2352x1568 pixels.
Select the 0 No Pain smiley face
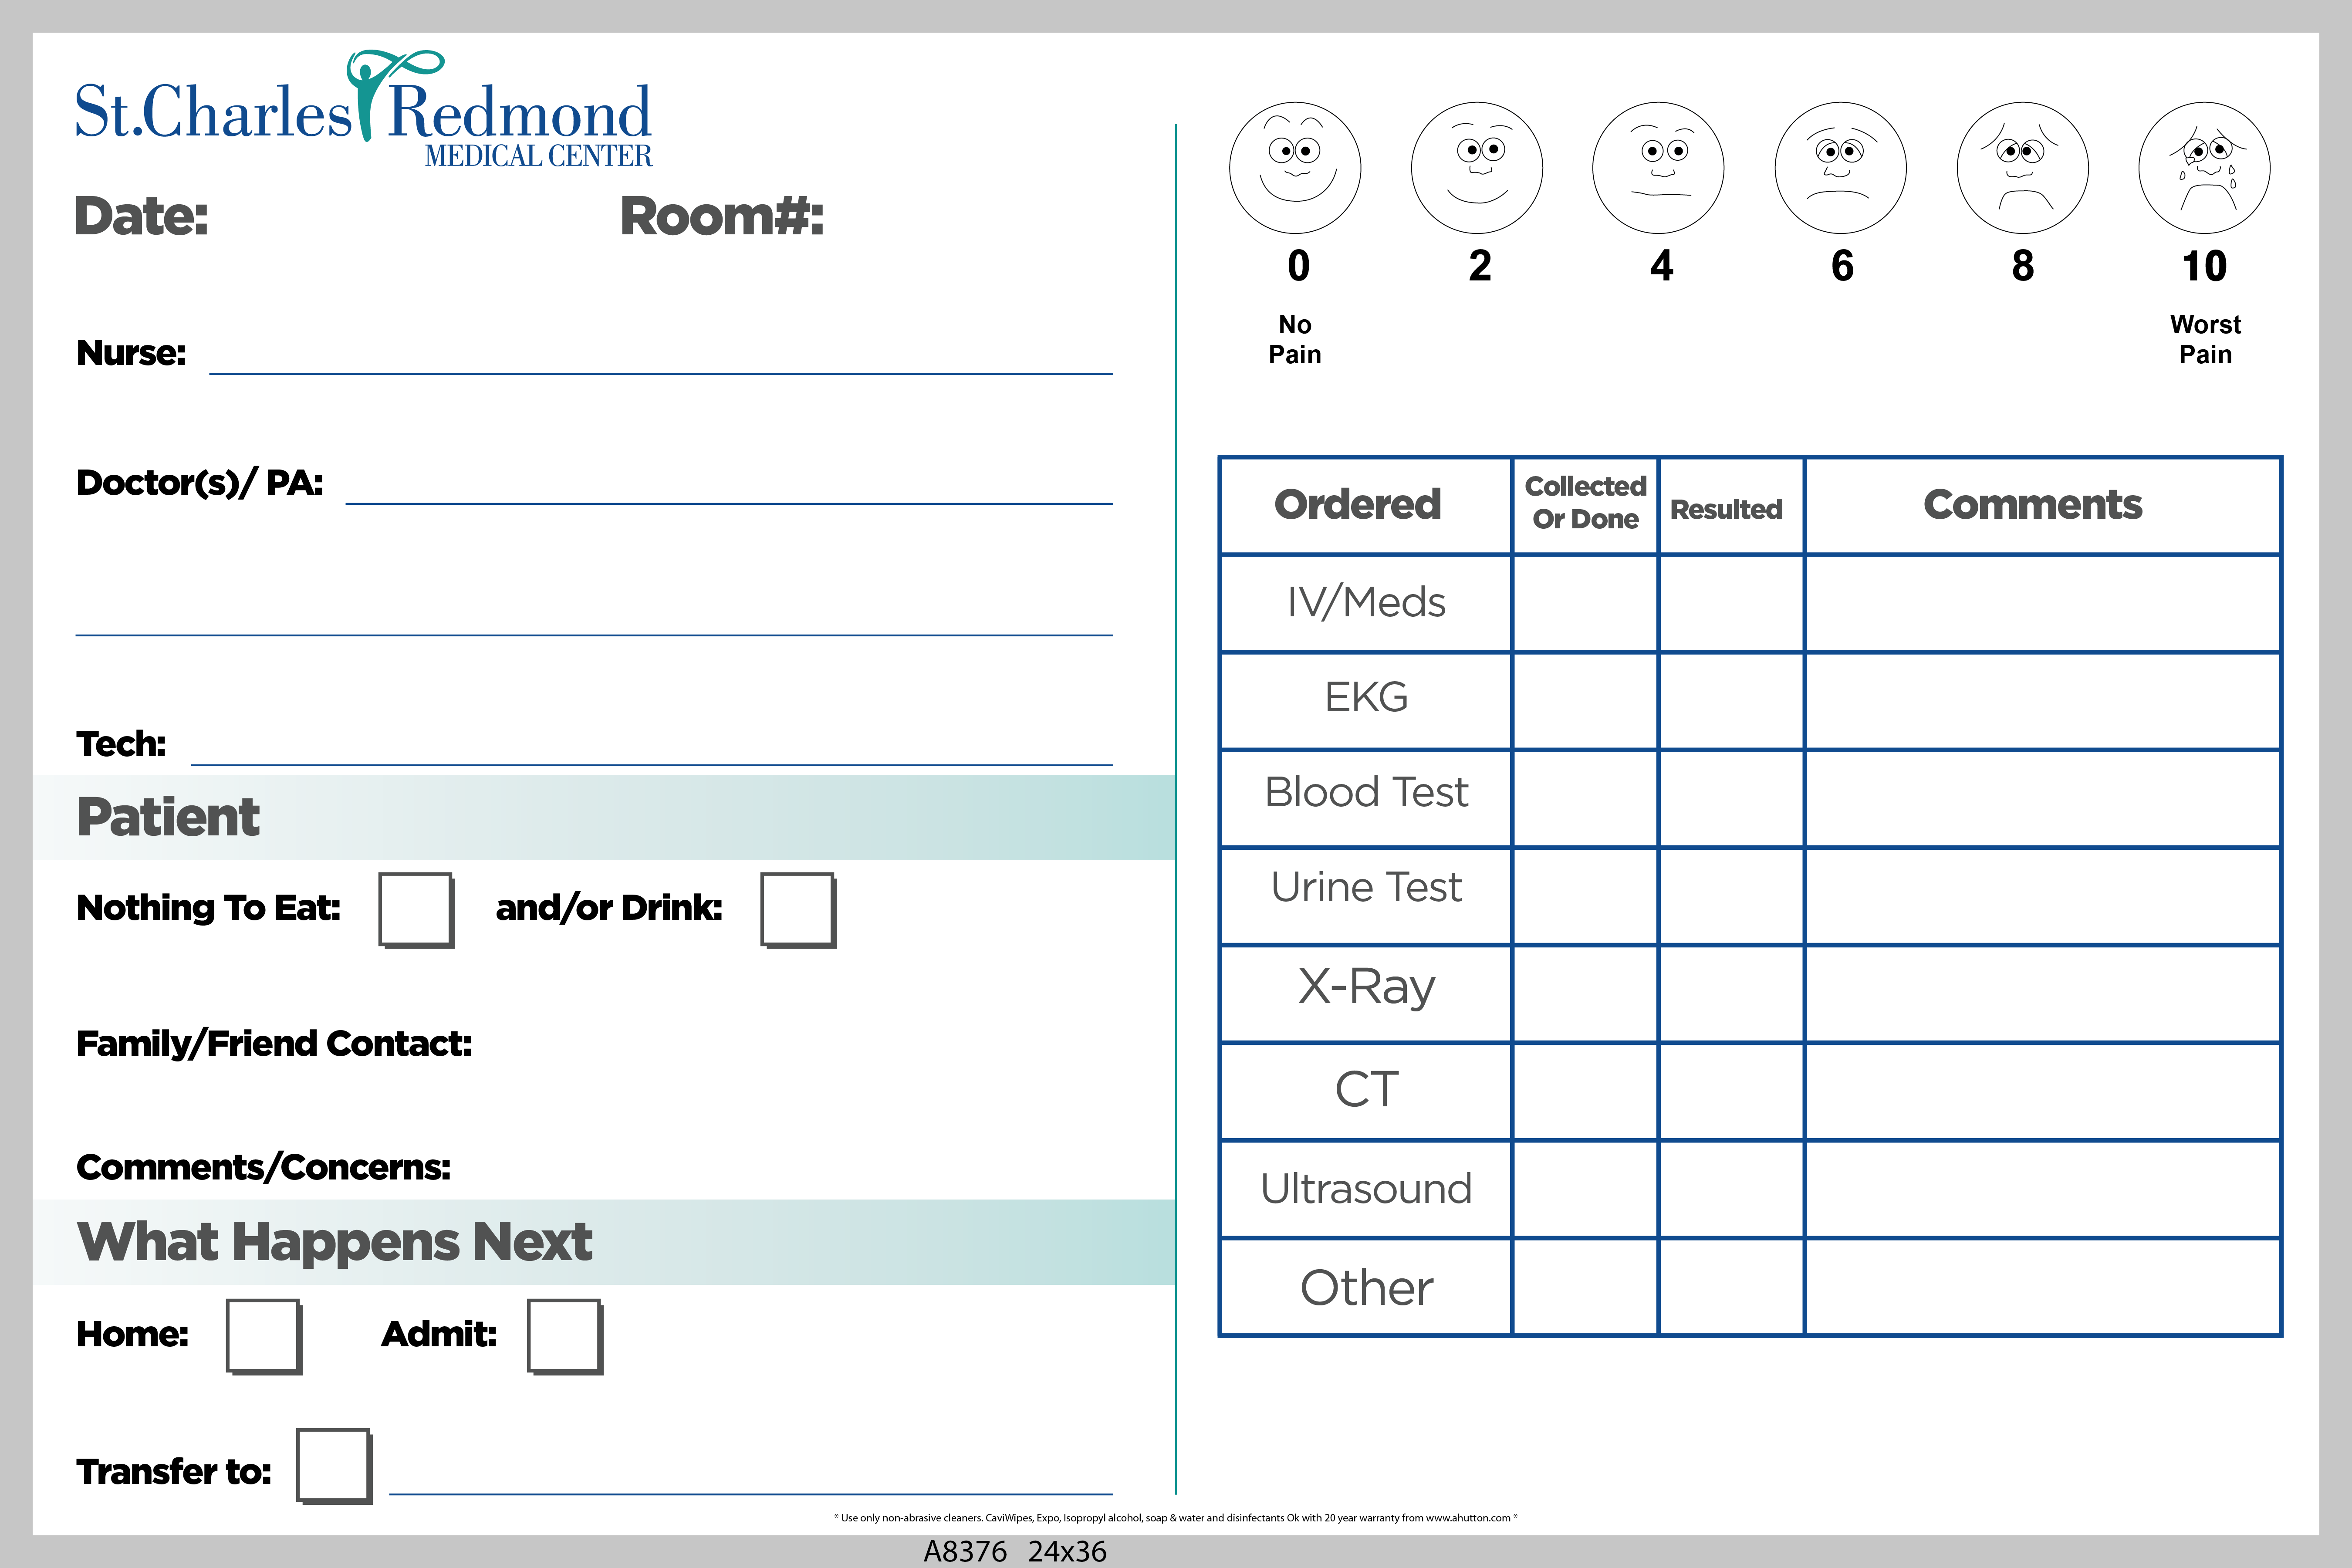point(1295,168)
